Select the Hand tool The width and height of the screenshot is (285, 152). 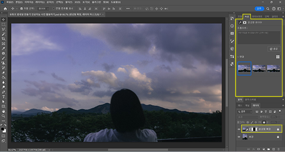point(3,111)
